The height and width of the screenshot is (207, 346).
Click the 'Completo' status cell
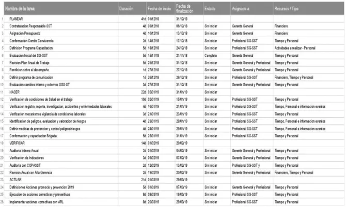(211, 55)
